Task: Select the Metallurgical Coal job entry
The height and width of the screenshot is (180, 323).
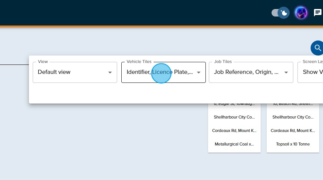Action: click(234, 144)
